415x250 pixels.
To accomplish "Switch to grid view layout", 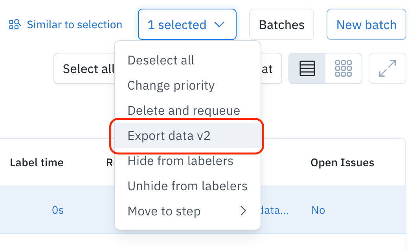I will (x=343, y=69).
